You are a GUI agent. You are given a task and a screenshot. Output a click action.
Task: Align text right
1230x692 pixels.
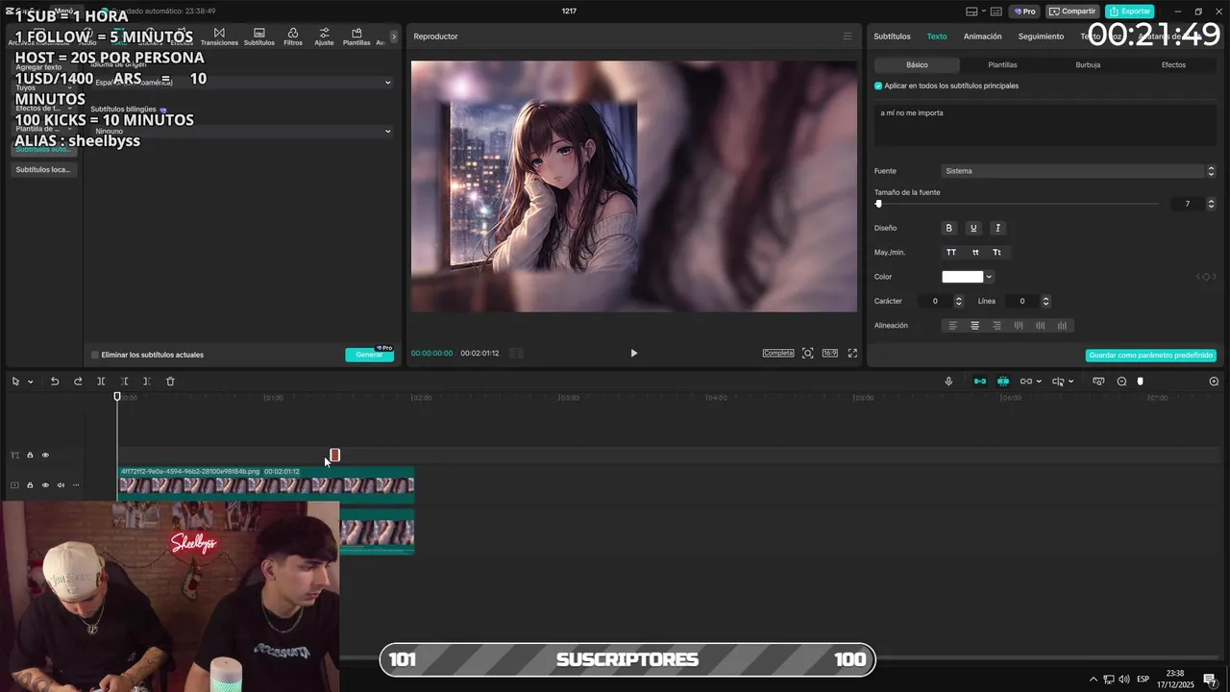point(996,326)
